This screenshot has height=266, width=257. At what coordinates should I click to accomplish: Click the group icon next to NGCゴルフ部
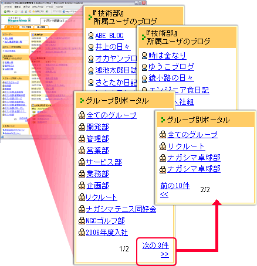[x=82, y=221]
